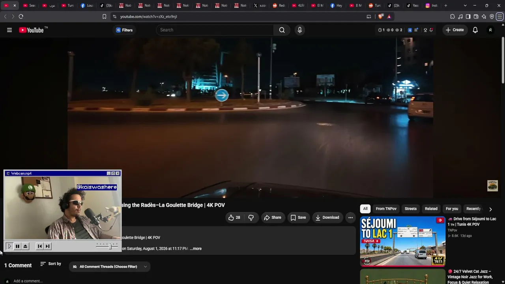Open a new browser tab
This screenshot has width=505, height=284.
(446, 6)
